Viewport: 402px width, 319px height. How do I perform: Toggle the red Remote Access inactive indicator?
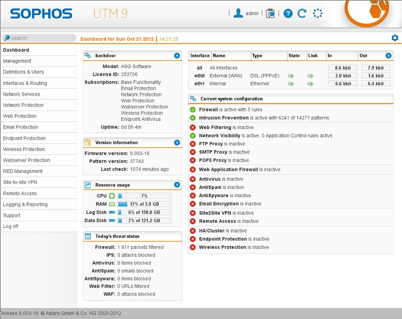193,221
